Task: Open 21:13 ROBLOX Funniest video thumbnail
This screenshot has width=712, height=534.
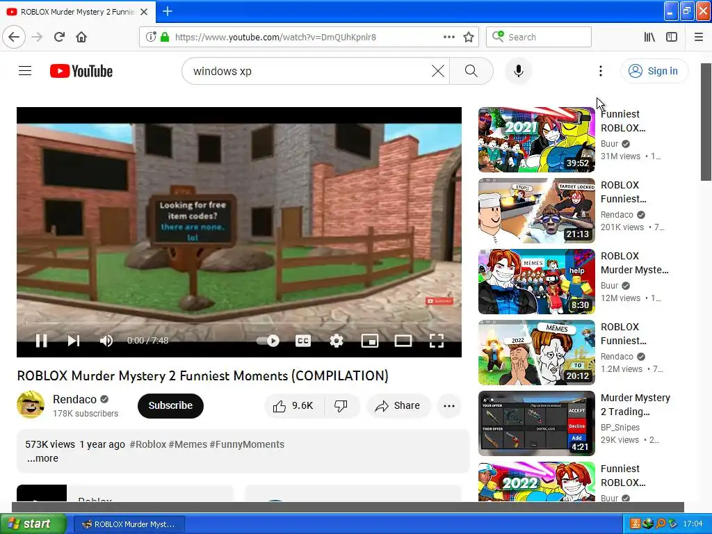Action: (536, 210)
